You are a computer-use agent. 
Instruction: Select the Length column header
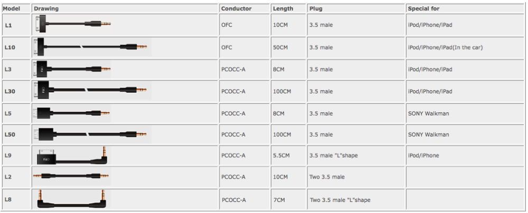click(283, 8)
